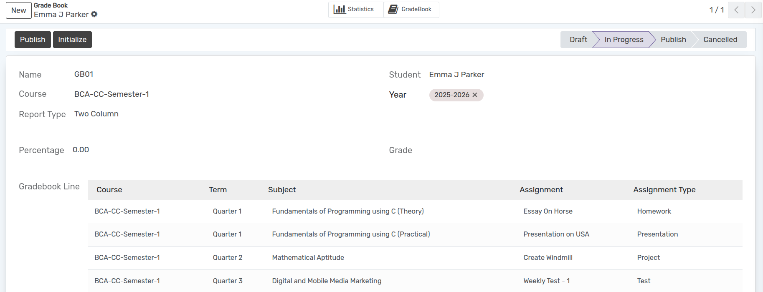Click the GradeBook book icon

click(393, 9)
